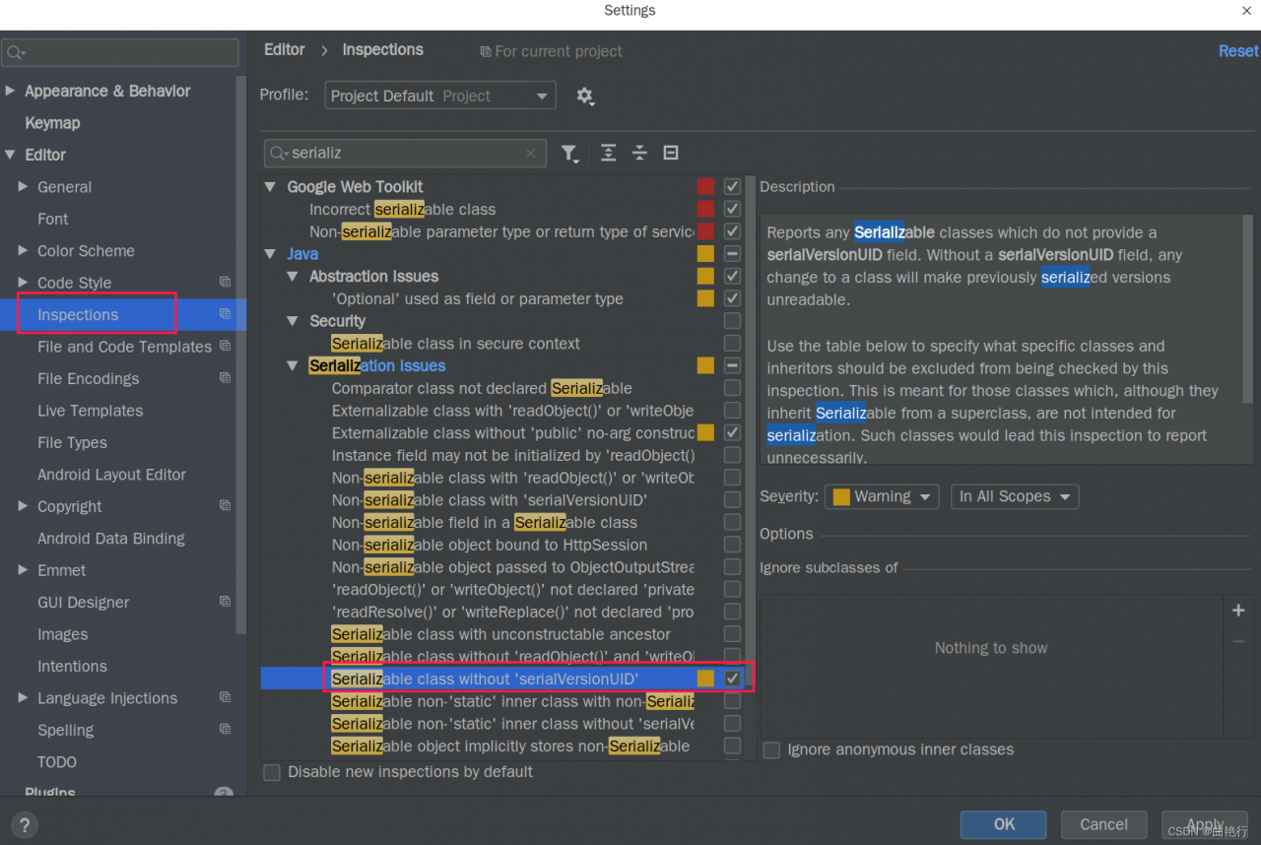The width and height of the screenshot is (1261, 845).
Task: Collapse the Serialization issues group
Action: (292, 365)
